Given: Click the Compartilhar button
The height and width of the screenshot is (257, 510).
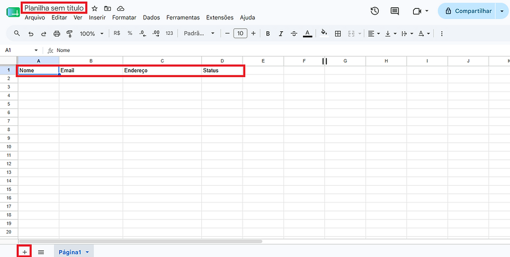Looking at the screenshot, I should point(466,11).
